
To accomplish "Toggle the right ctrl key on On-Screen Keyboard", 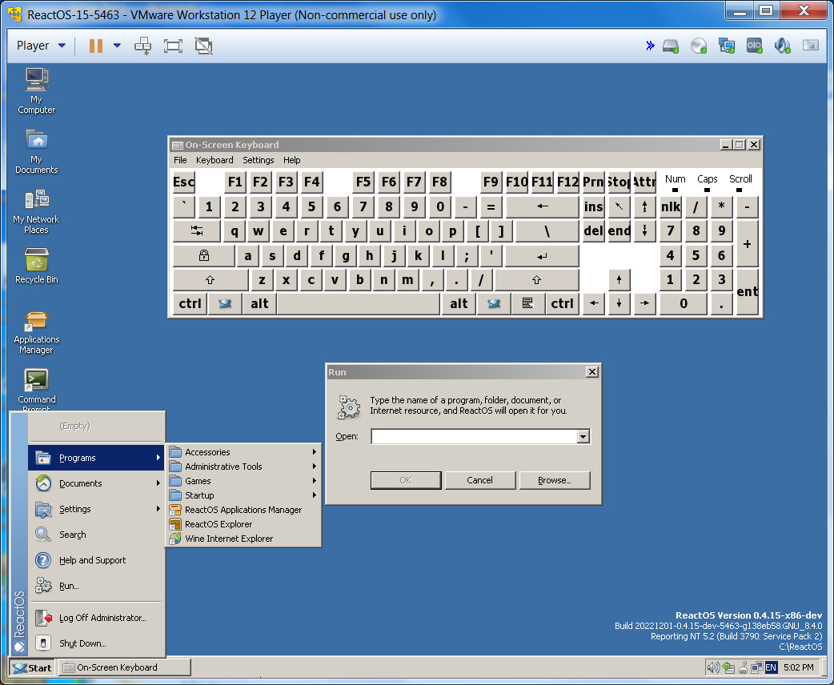I will [562, 303].
